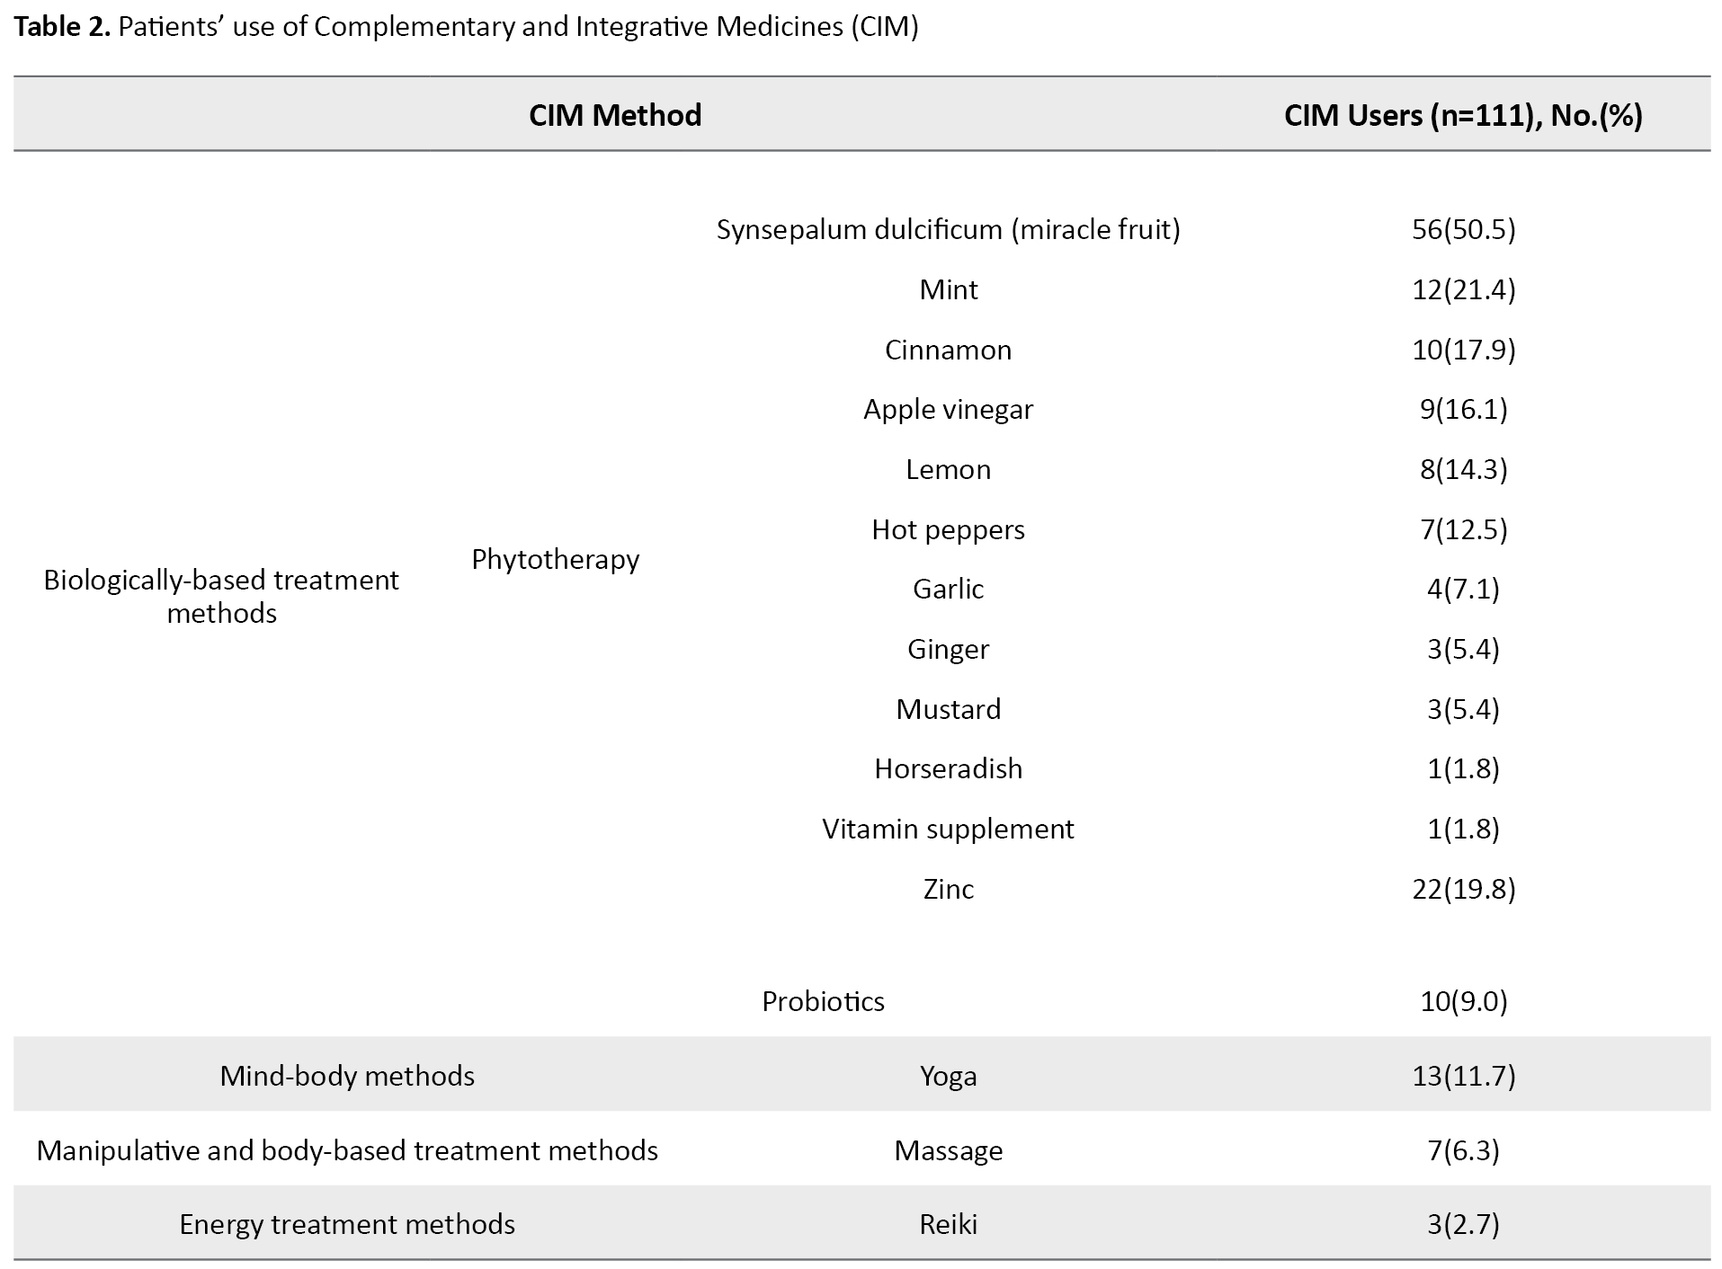
Task: Click the 56(50.5) value cell
Action: (1463, 230)
